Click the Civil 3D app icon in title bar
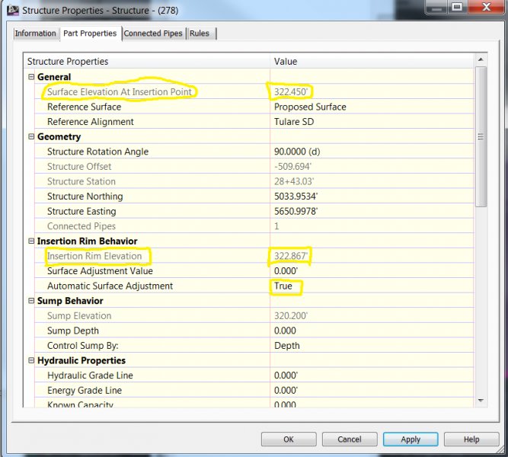Viewport: 508px width, 457px height. 13,10
